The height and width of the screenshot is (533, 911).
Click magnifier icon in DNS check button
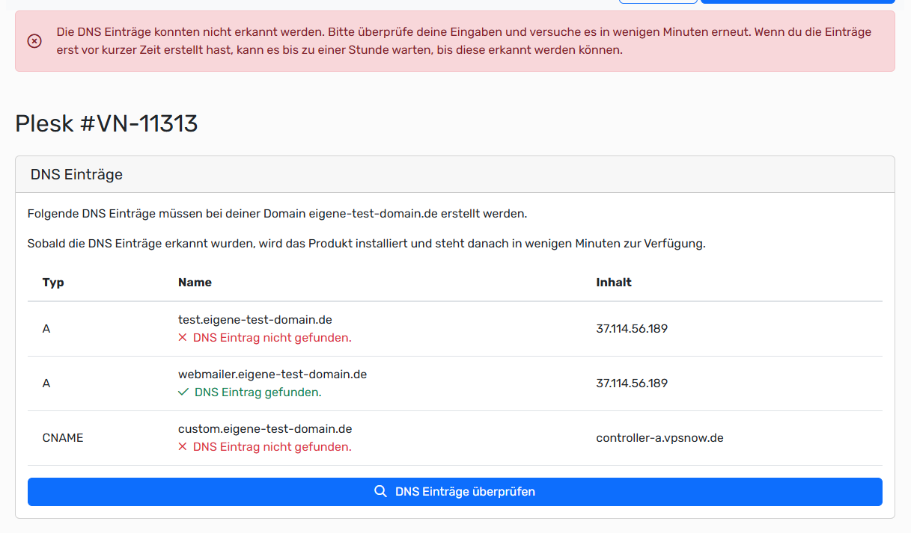(380, 492)
